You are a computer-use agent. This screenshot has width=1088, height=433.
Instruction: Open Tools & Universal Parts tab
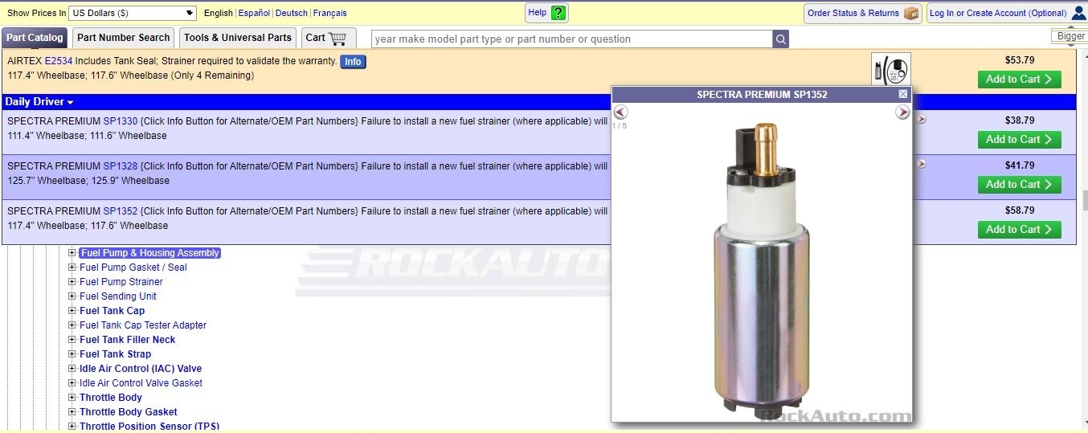click(238, 38)
